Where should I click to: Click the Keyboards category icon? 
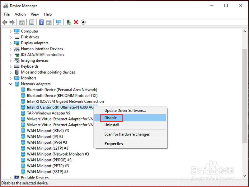[17, 66]
